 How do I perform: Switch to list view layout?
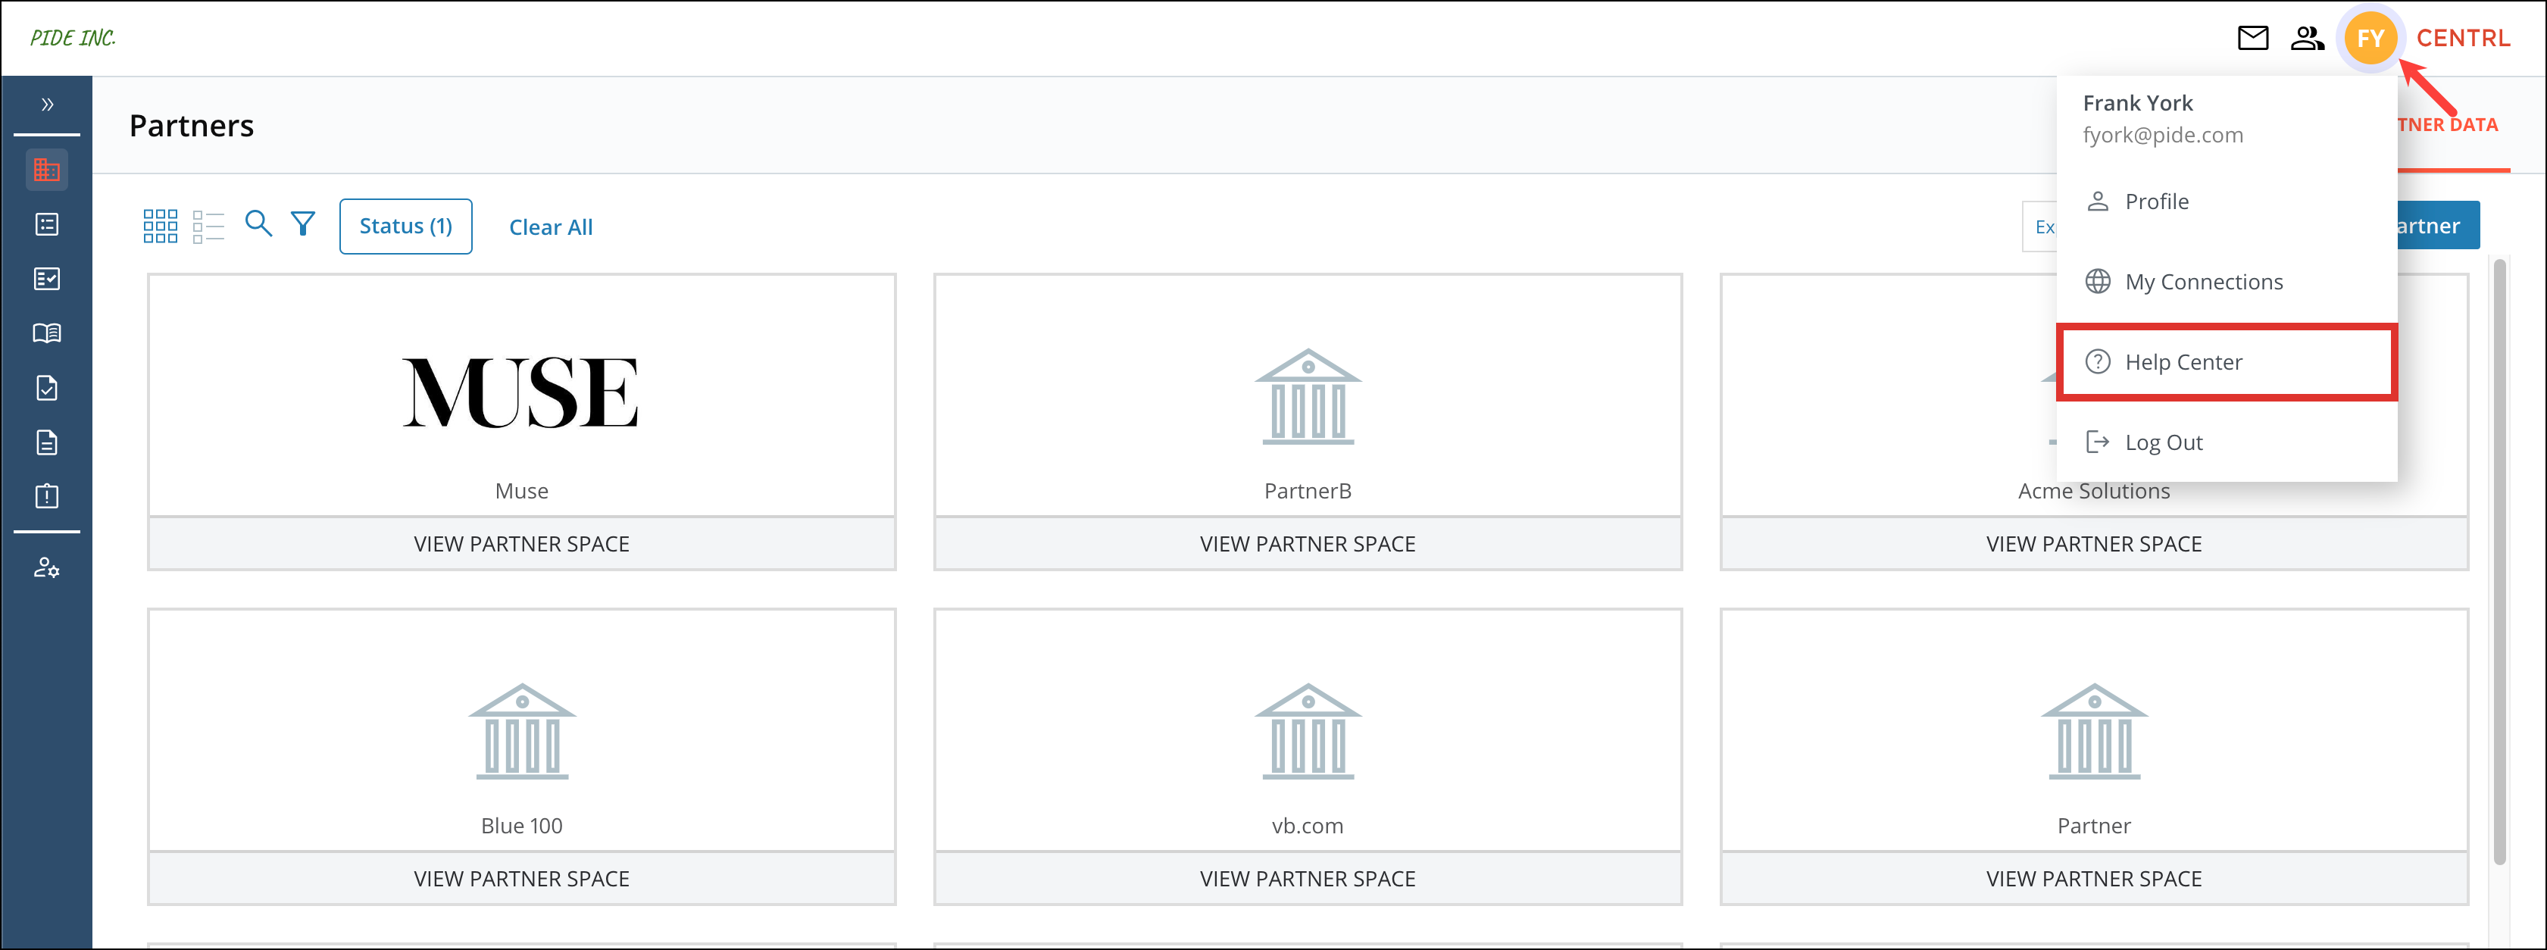[208, 226]
